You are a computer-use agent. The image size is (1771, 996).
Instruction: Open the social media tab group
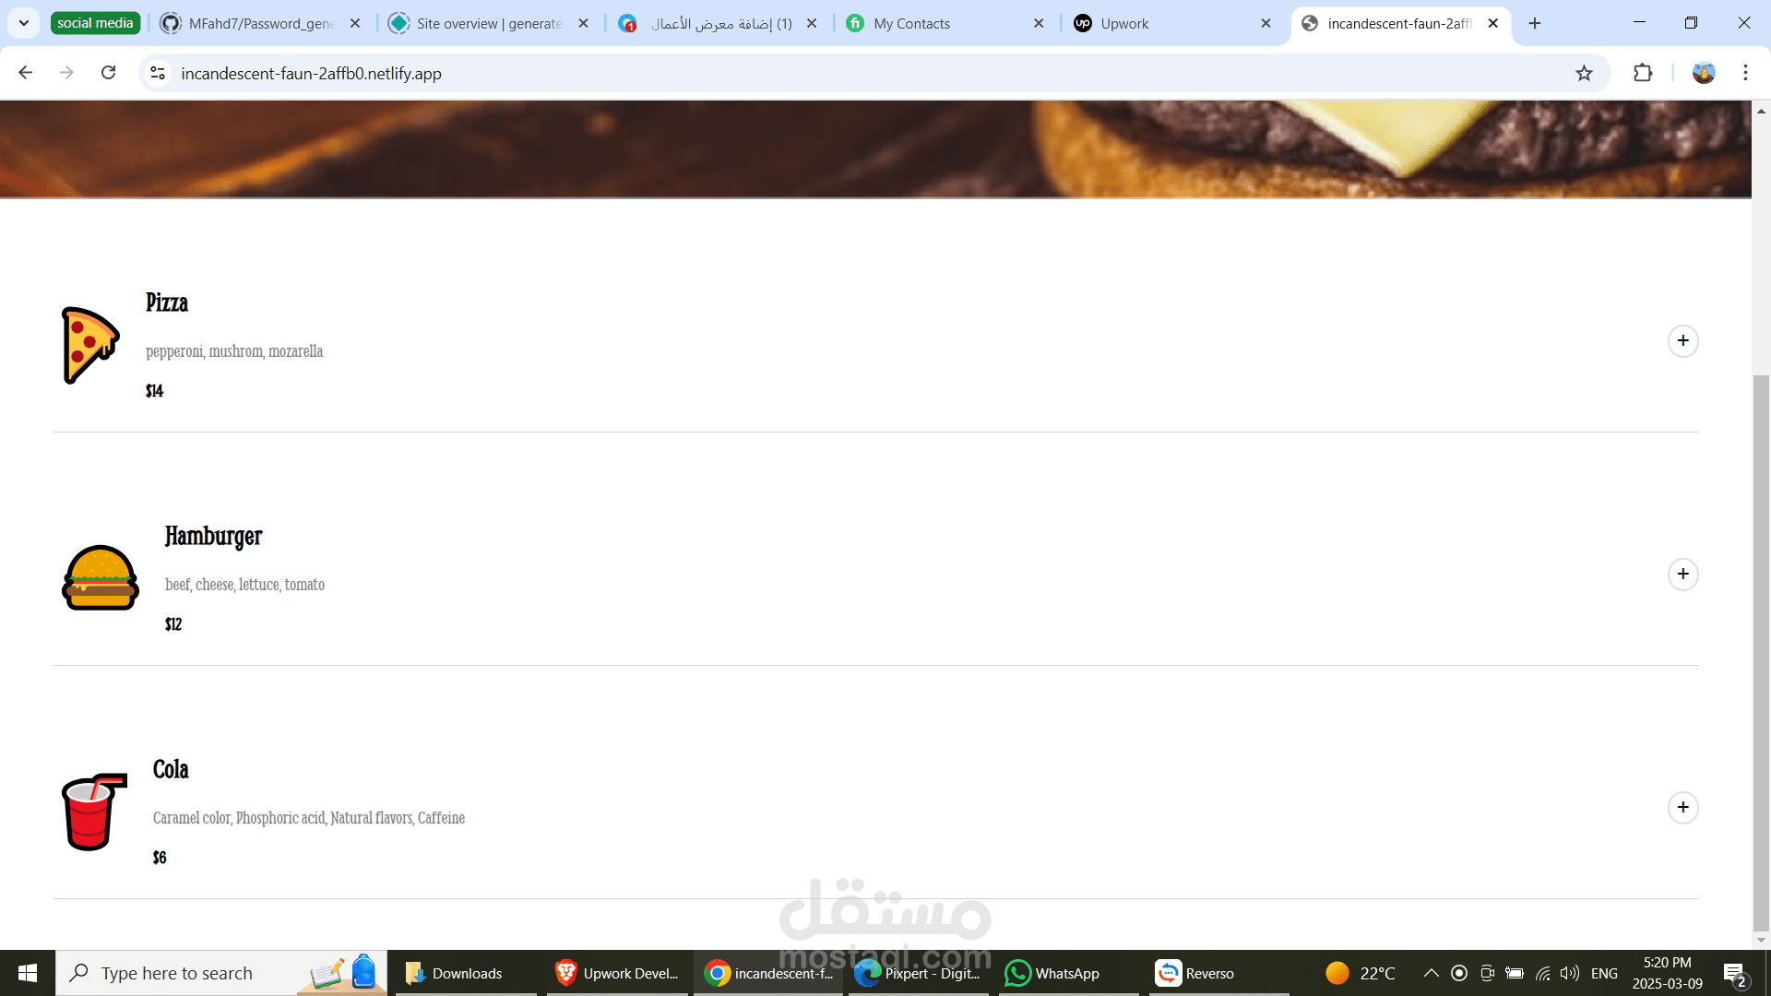click(95, 23)
